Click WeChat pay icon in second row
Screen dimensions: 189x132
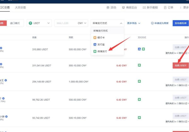point(139,65)
